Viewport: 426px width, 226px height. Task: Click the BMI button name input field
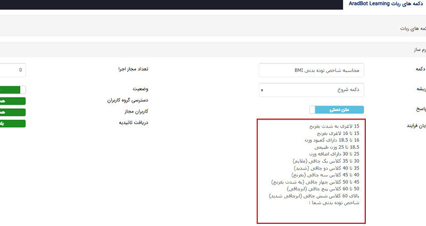click(312, 70)
